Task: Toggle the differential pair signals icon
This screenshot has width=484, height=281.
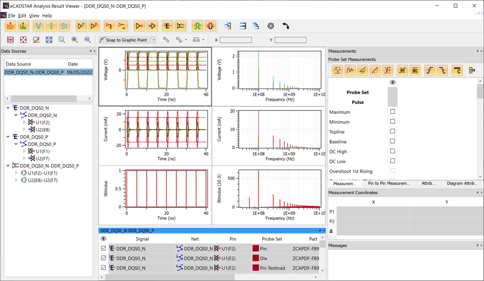Action: click(180, 26)
